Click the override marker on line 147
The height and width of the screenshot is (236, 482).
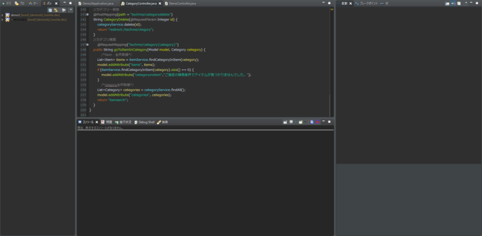[x=87, y=45]
